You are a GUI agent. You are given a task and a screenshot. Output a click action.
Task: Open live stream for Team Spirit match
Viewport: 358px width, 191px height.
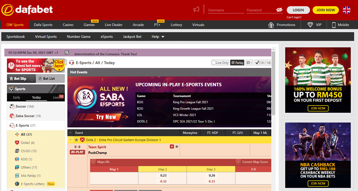[x=172, y=146]
